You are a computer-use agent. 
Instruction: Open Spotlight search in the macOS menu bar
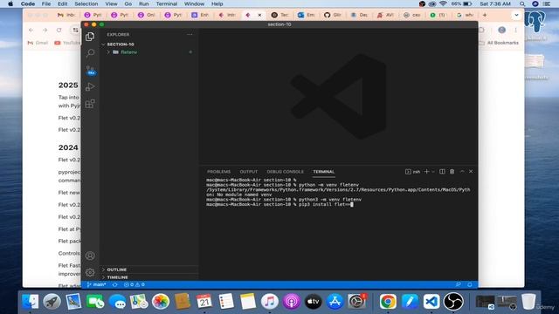coord(522,3)
